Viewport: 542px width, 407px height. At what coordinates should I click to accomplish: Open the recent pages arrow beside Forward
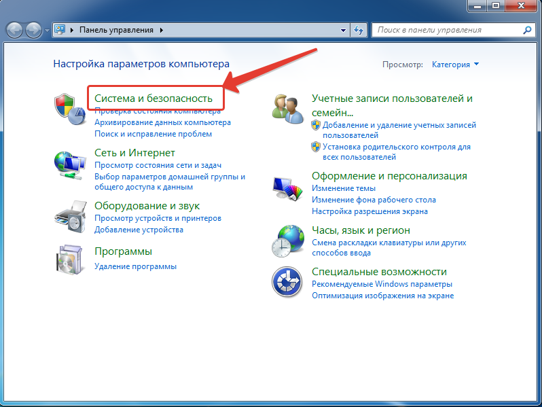(x=47, y=31)
